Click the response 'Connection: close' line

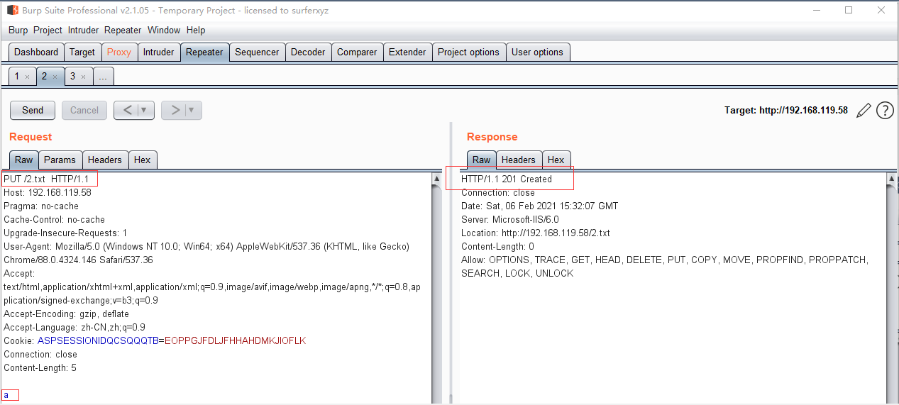click(498, 192)
